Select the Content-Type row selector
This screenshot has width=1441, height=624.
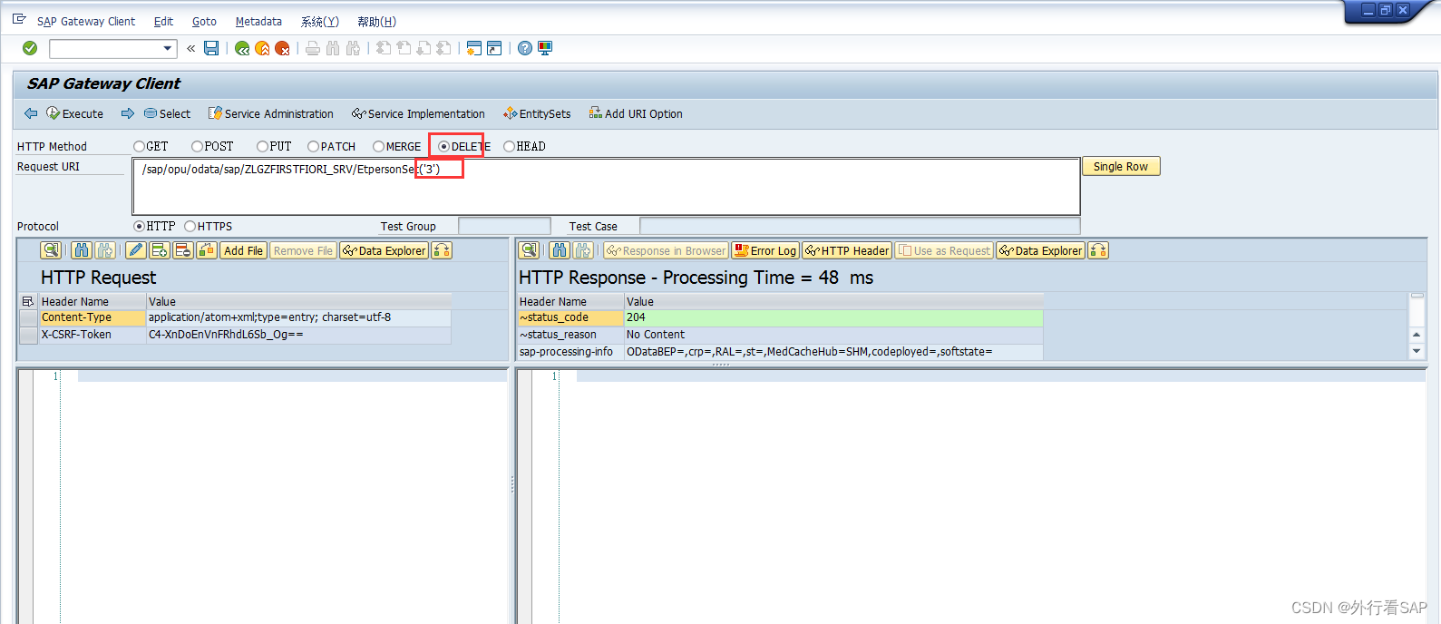pos(28,317)
